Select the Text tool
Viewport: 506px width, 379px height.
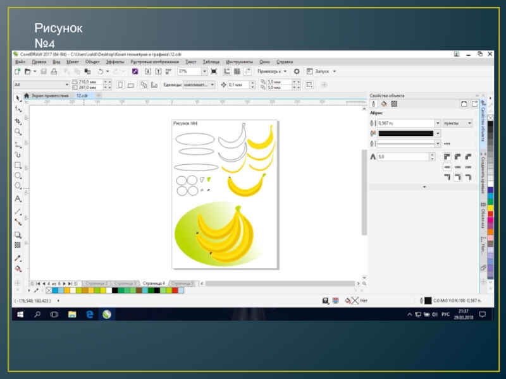pos(18,198)
